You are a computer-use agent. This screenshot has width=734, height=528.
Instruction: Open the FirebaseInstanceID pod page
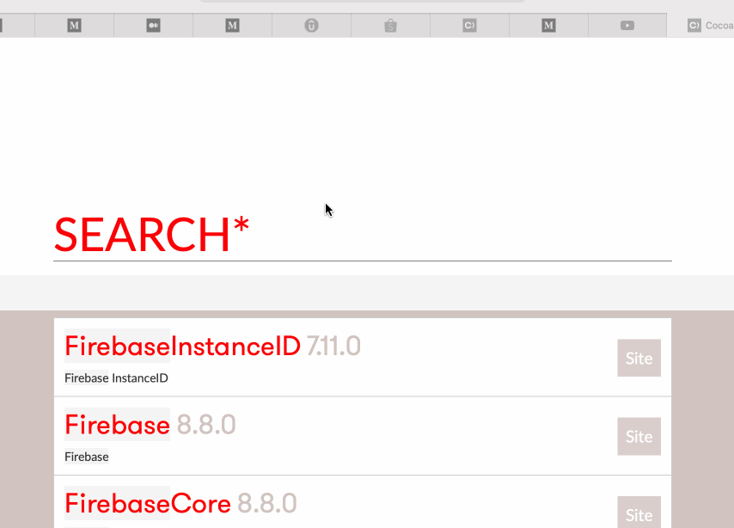181,346
